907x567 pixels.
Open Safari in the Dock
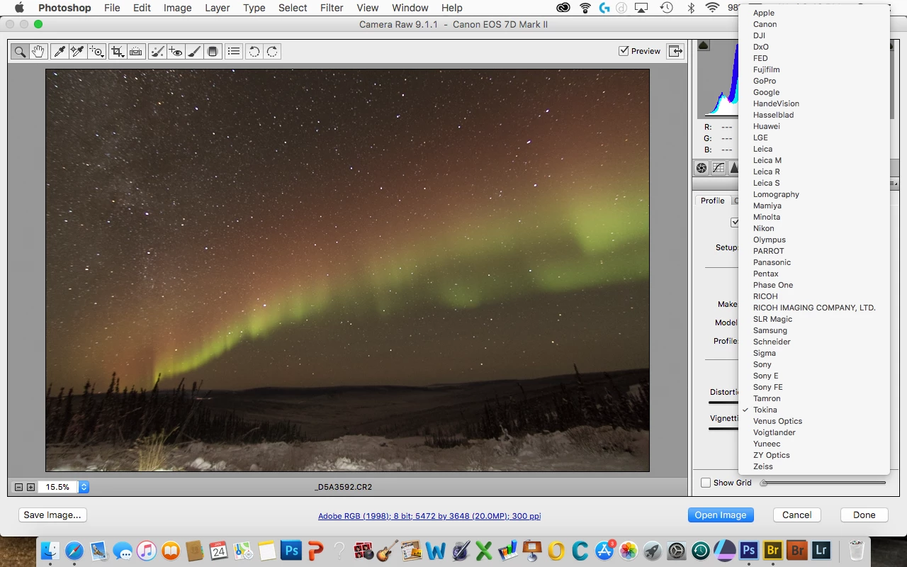[74, 550]
